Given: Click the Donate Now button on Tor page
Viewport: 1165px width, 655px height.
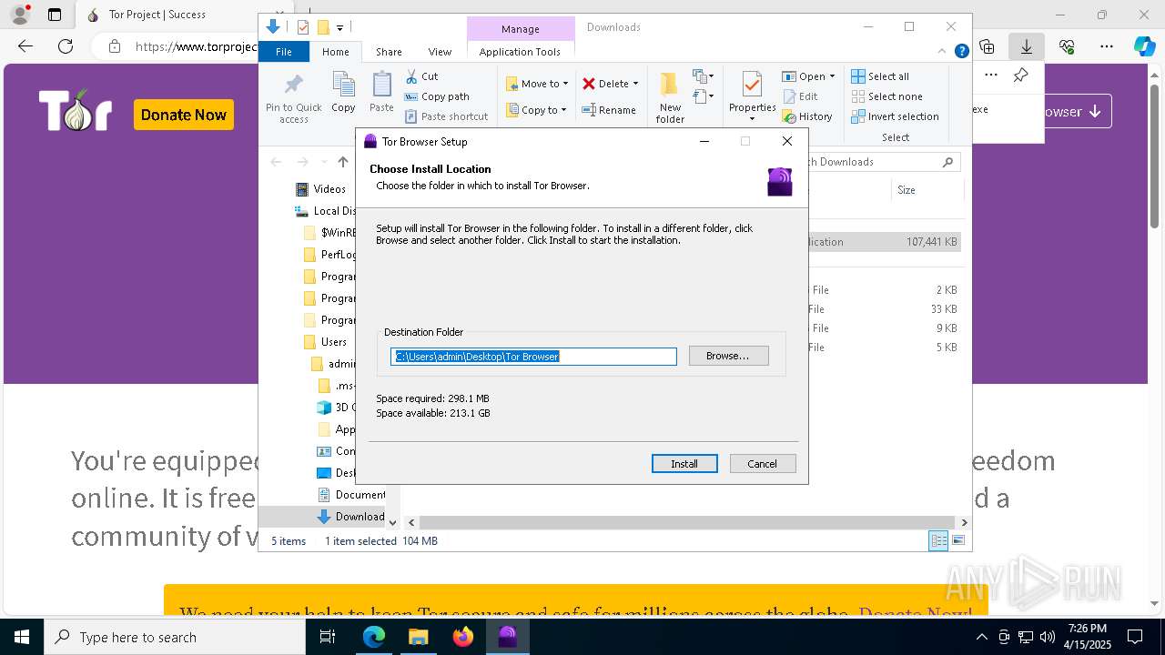Looking at the screenshot, I should [x=184, y=115].
